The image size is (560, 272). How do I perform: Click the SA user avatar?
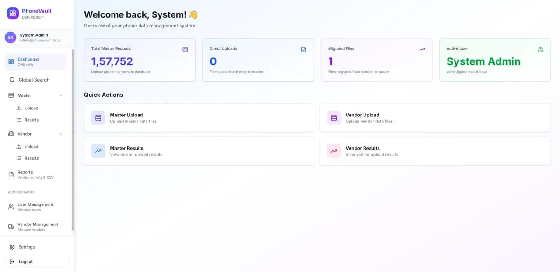click(x=11, y=38)
